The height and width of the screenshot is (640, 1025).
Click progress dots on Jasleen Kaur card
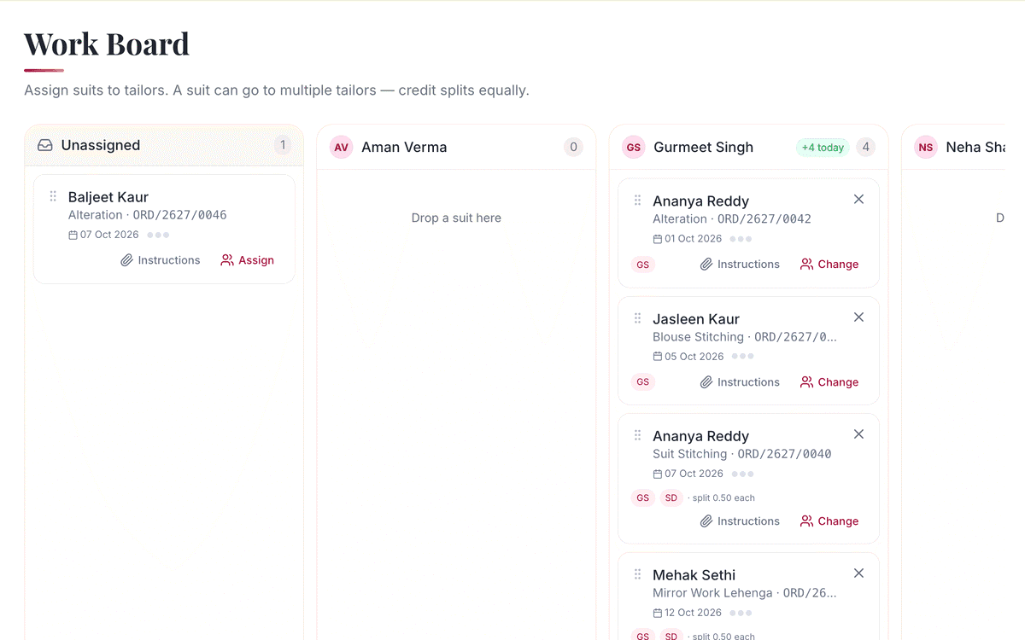tap(742, 357)
